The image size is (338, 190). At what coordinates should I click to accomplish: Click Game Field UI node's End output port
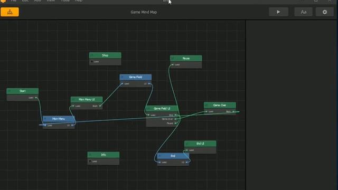click(175, 115)
